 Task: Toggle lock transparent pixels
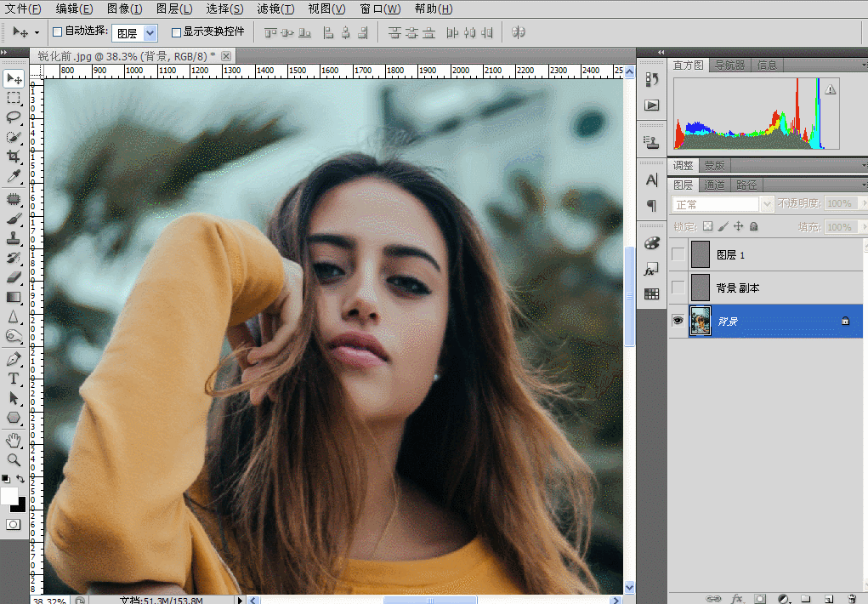pyautogui.click(x=707, y=226)
